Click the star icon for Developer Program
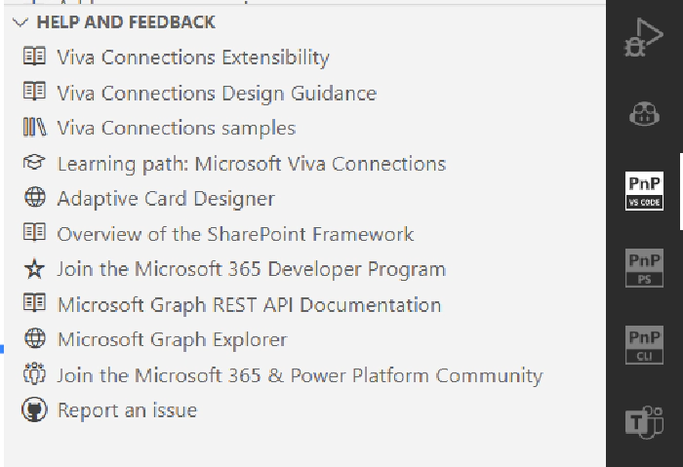The image size is (683, 467). point(34,269)
